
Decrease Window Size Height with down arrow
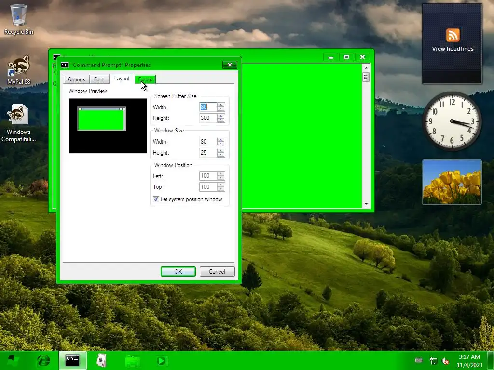pyautogui.click(x=221, y=155)
